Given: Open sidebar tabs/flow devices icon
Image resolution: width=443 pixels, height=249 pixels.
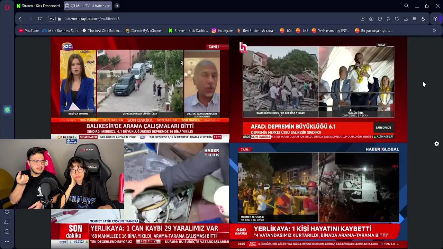Looking at the screenshot, I should pos(7,222).
